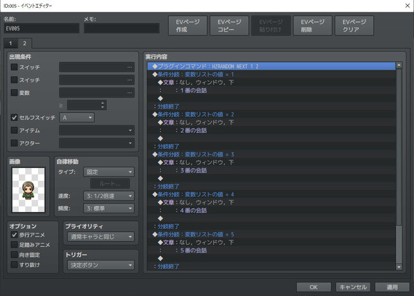This screenshot has height=296, width=414.
Task: Click the メモ input field
Action: [122, 28]
